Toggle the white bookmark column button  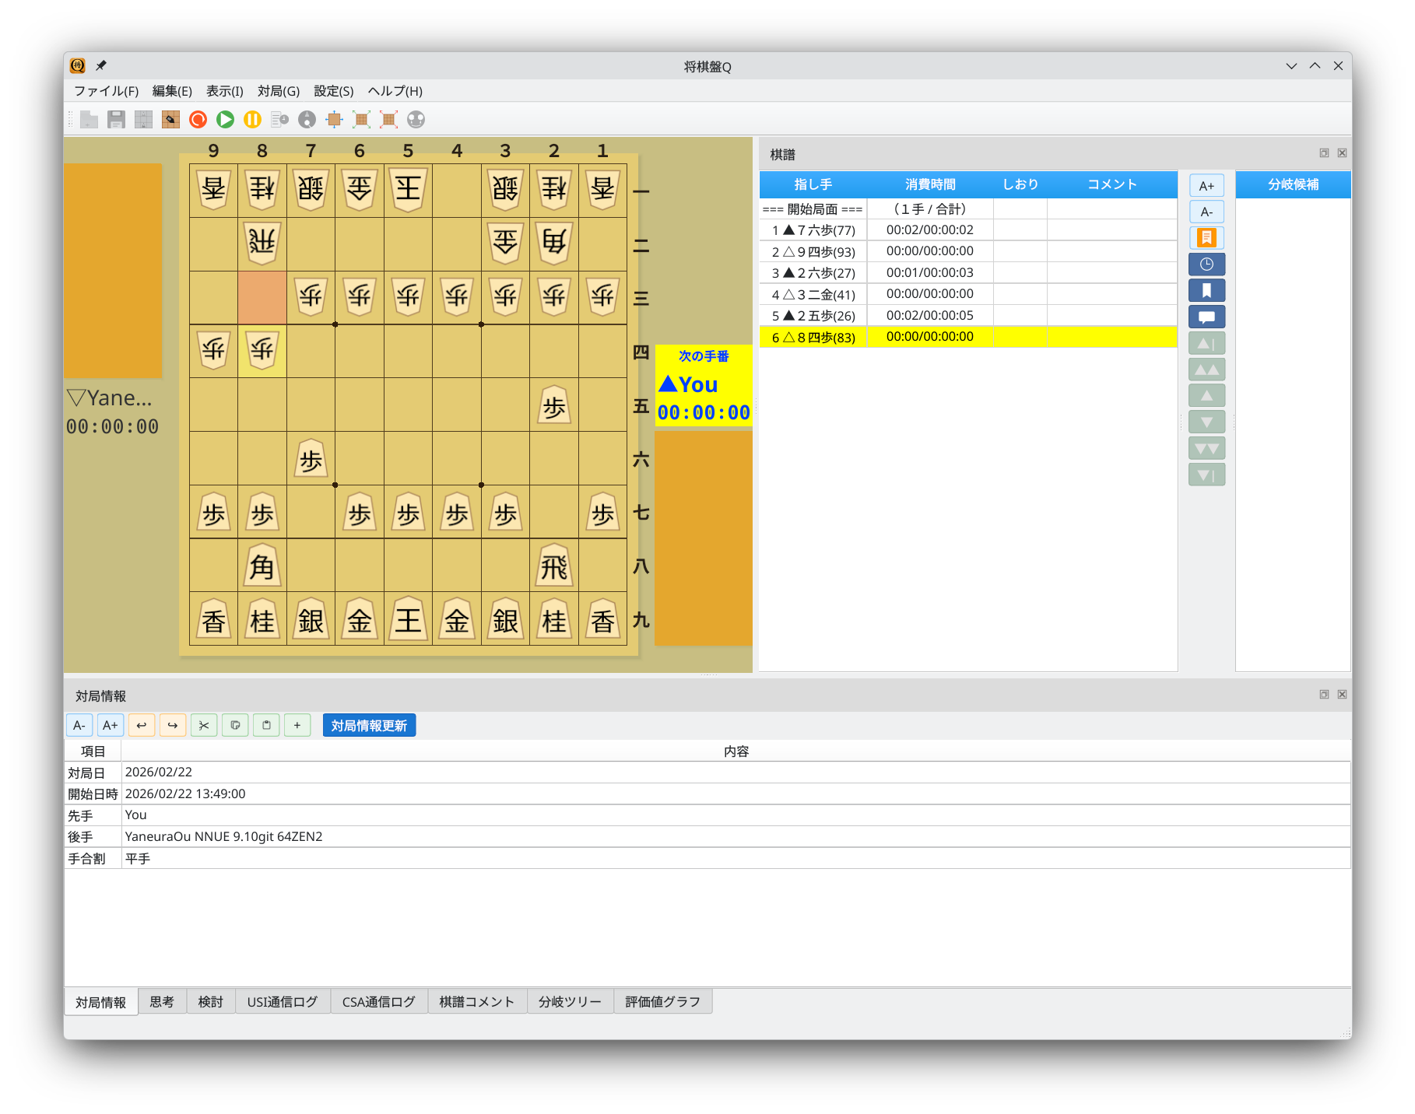pos(1206,291)
